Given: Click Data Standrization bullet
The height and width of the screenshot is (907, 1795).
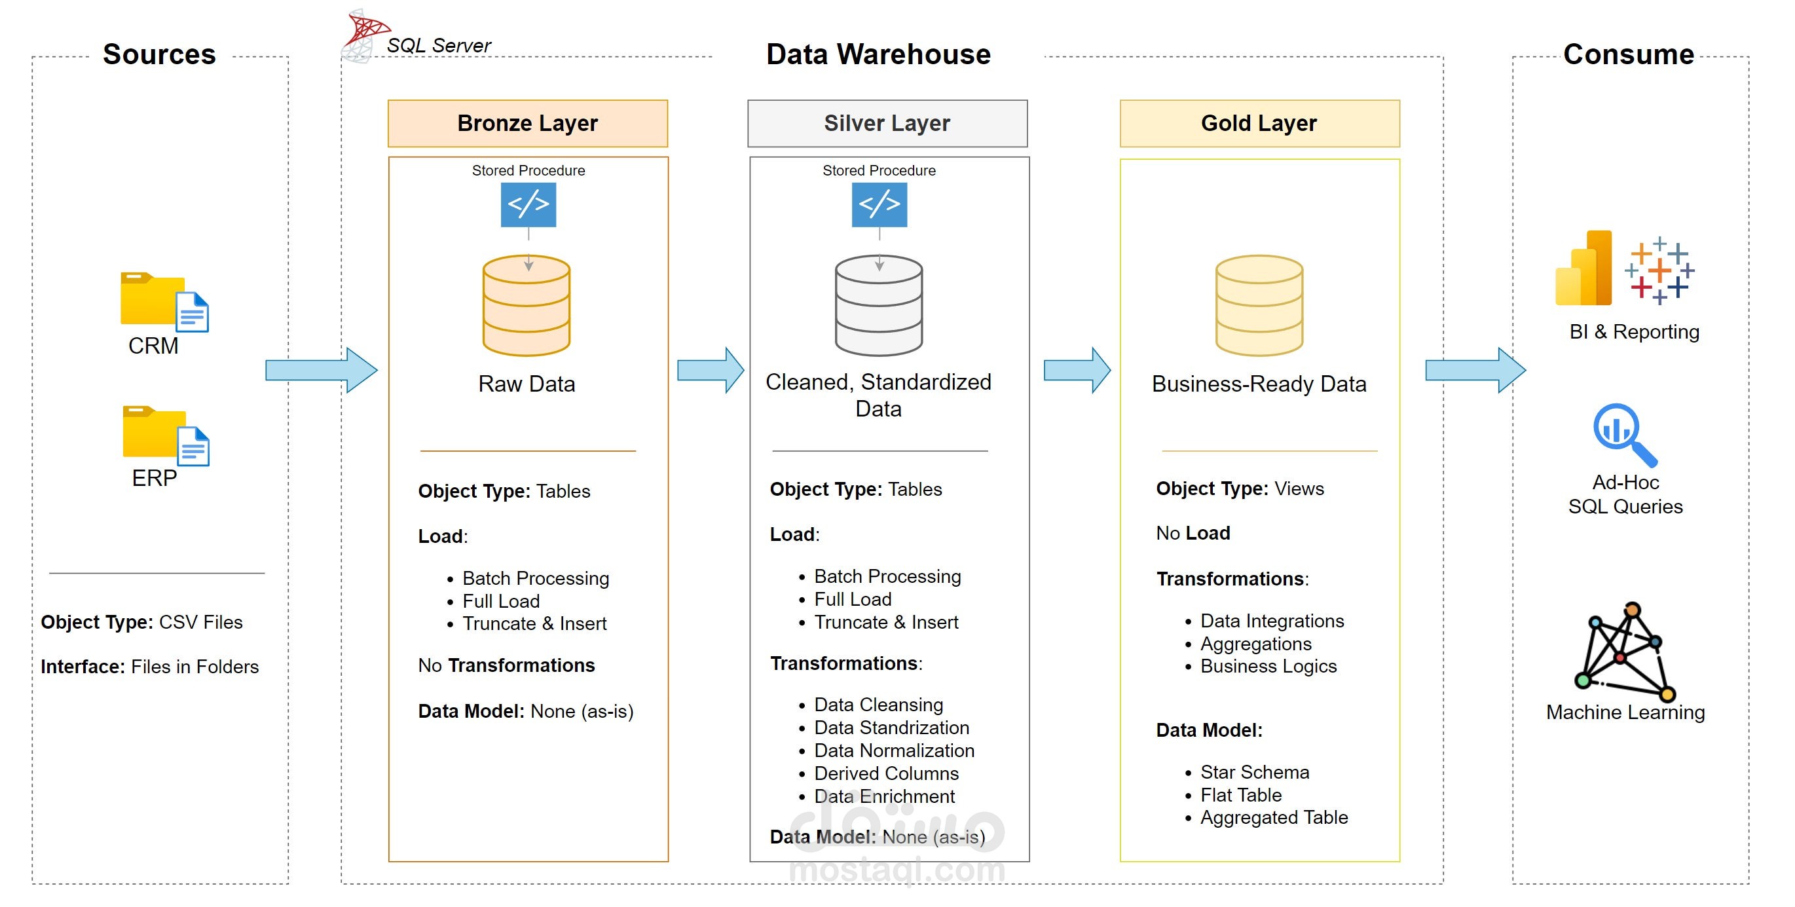Looking at the screenshot, I should (891, 728).
